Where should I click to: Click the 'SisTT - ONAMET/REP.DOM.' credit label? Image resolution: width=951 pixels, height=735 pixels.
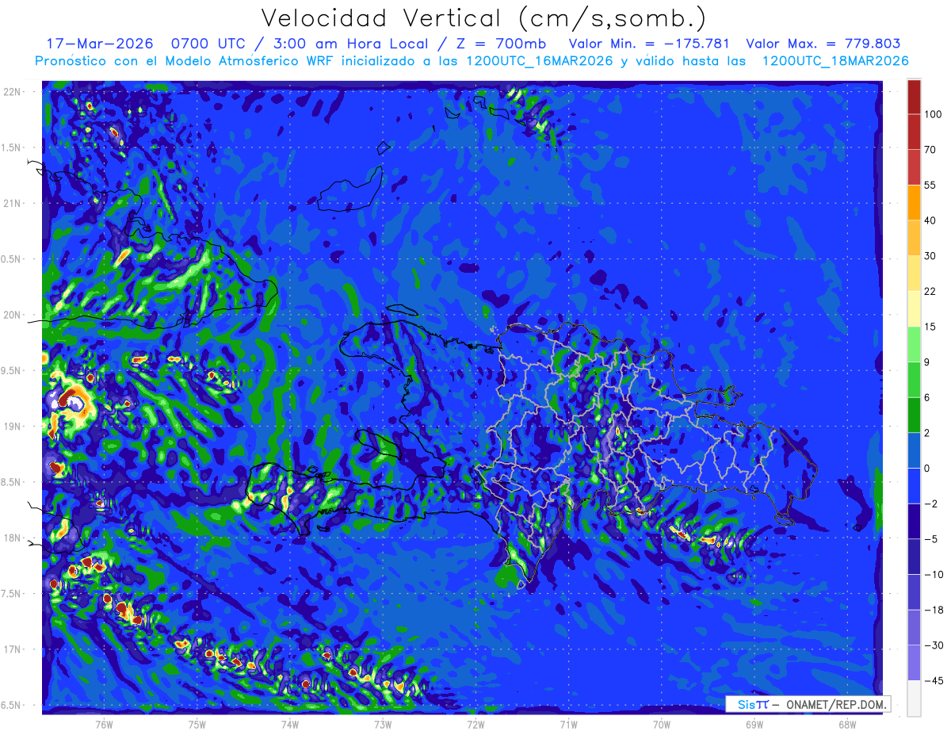808,704
